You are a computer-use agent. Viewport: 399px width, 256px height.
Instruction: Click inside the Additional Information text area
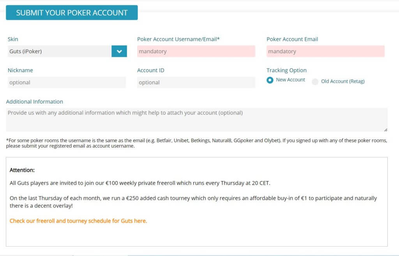click(x=196, y=119)
